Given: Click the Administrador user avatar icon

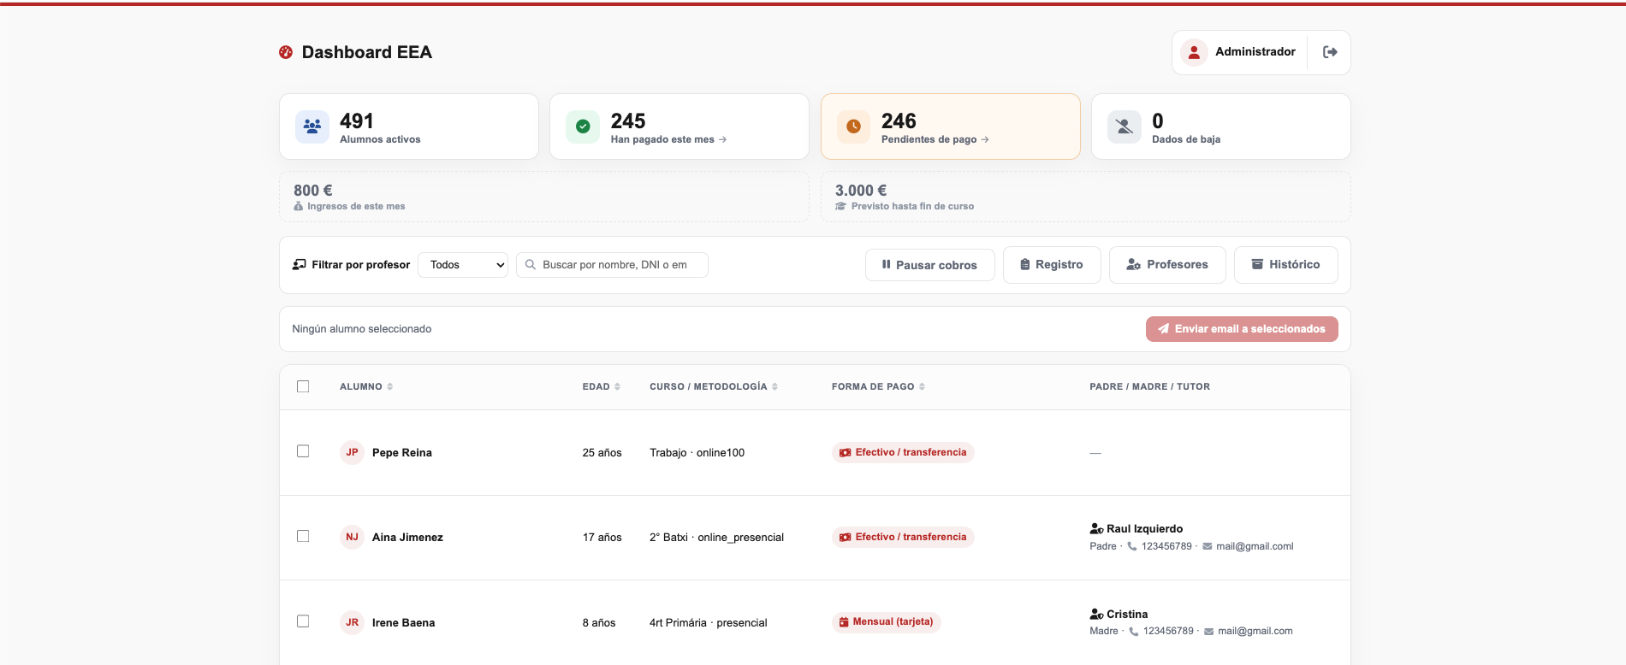Looking at the screenshot, I should click(1194, 52).
